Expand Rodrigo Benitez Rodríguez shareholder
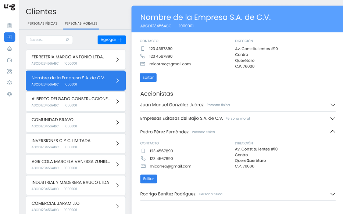Viewport: 343px width, 214px height. (x=333, y=194)
